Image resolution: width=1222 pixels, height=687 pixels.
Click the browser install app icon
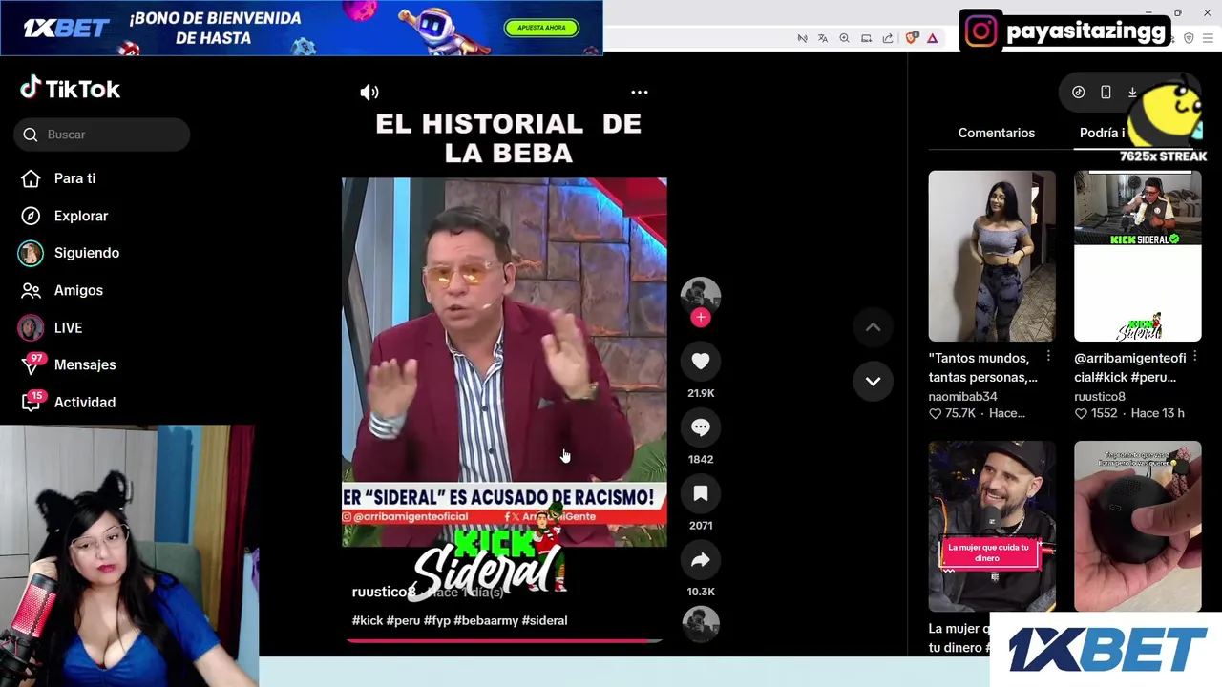[866, 38]
